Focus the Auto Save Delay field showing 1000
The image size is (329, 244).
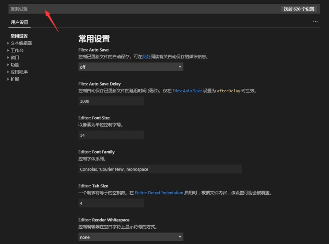(111, 101)
